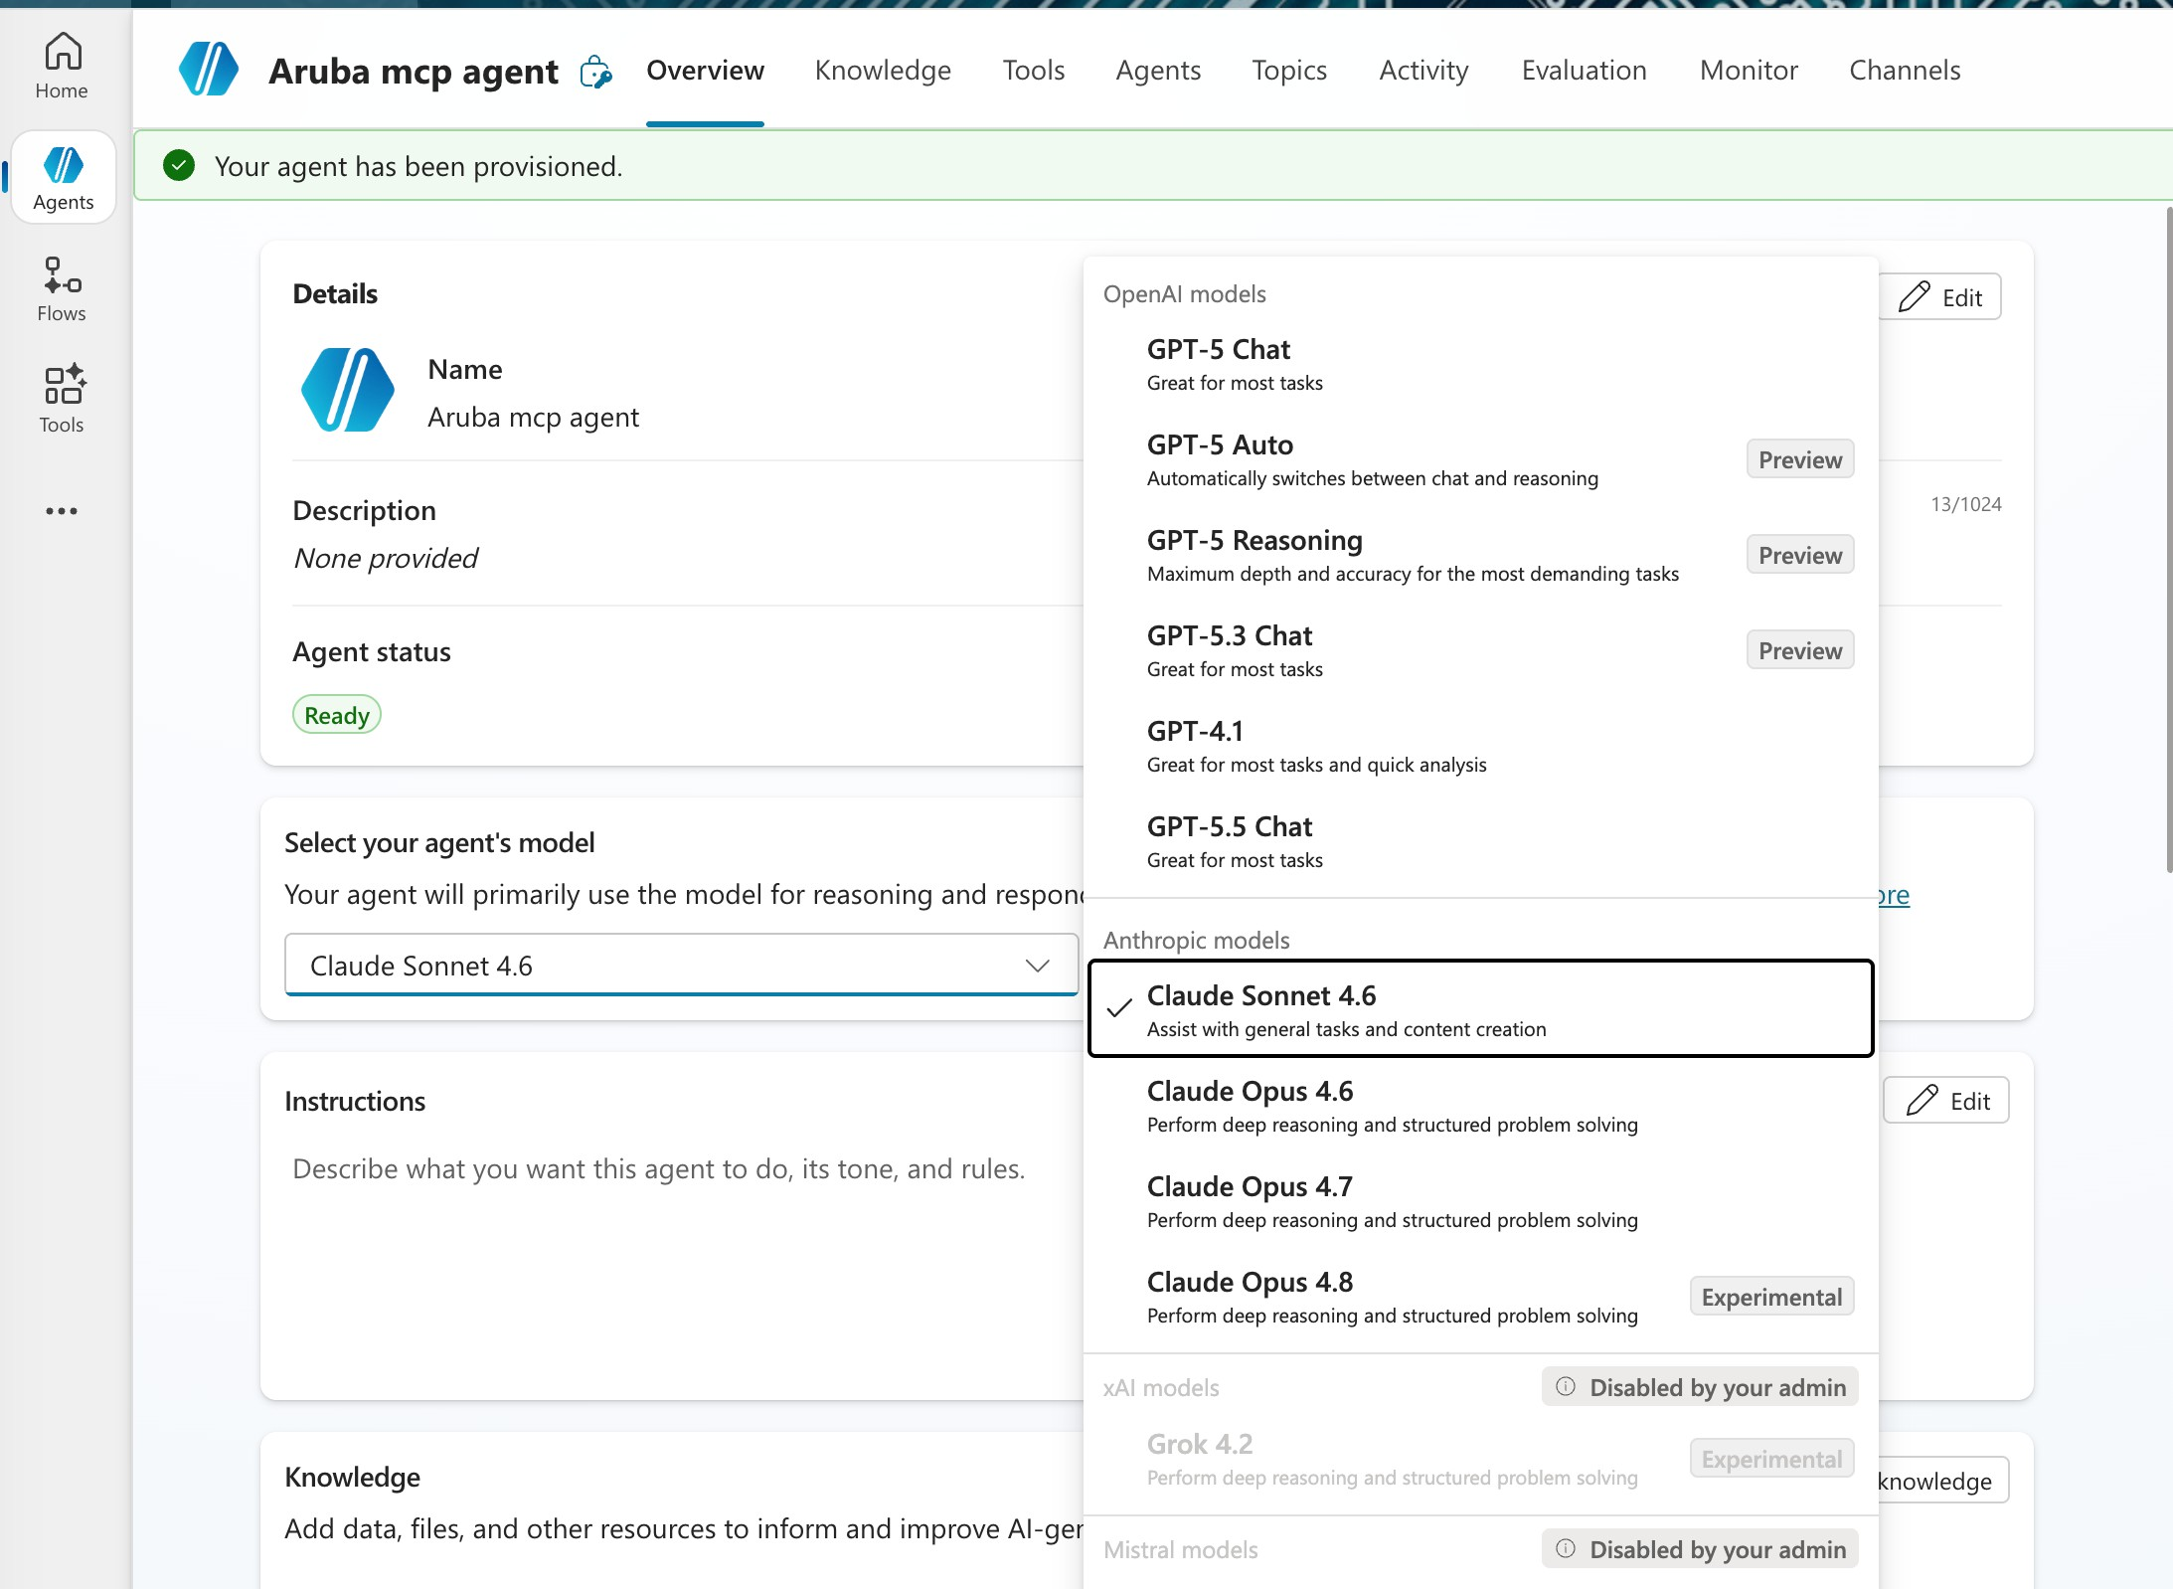The height and width of the screenshot is (1589, 2173).
Task: Click the green success checkmark icon
Action: tap(179, 165)
